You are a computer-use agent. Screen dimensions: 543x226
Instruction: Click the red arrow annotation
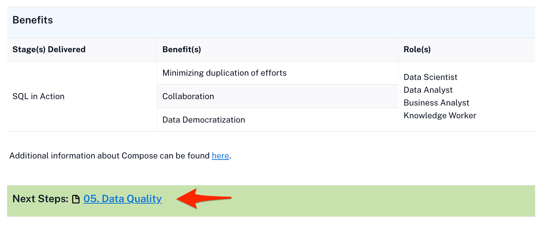coord(204,198)
